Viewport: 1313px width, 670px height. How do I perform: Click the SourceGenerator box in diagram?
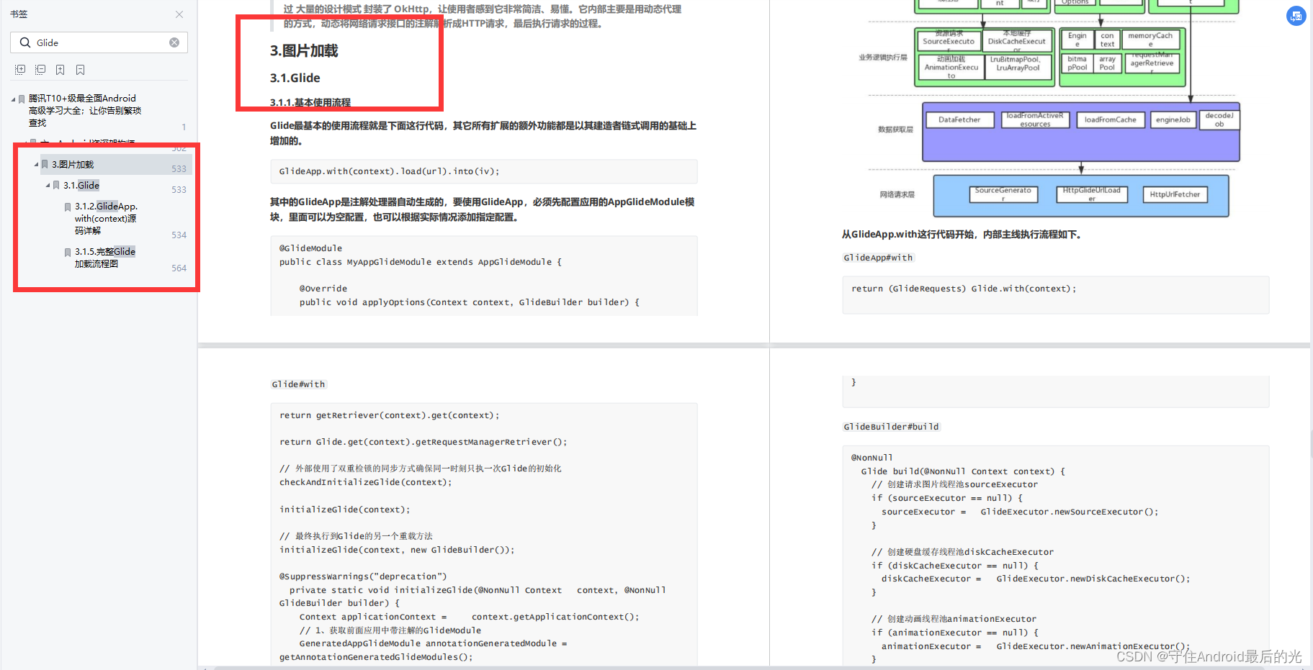(1003, 194)
